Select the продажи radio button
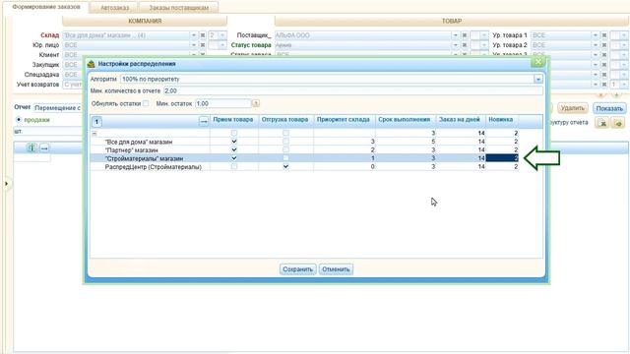Screen dimensions: 630x354 [19, 120]
